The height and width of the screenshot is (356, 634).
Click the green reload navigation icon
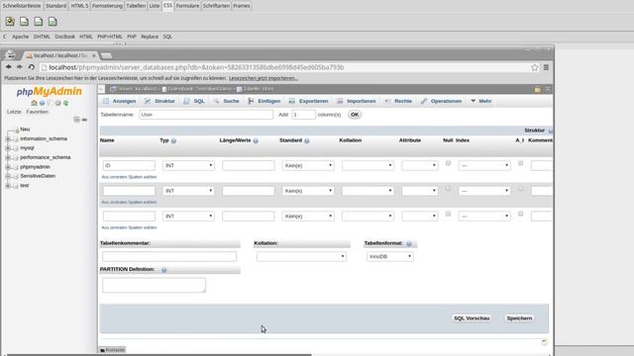pos(65,103)
